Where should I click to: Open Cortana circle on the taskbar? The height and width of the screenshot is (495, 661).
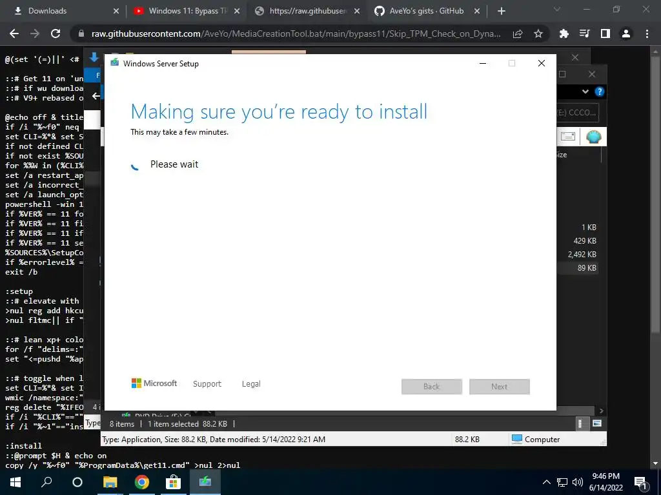click(77, 482)
